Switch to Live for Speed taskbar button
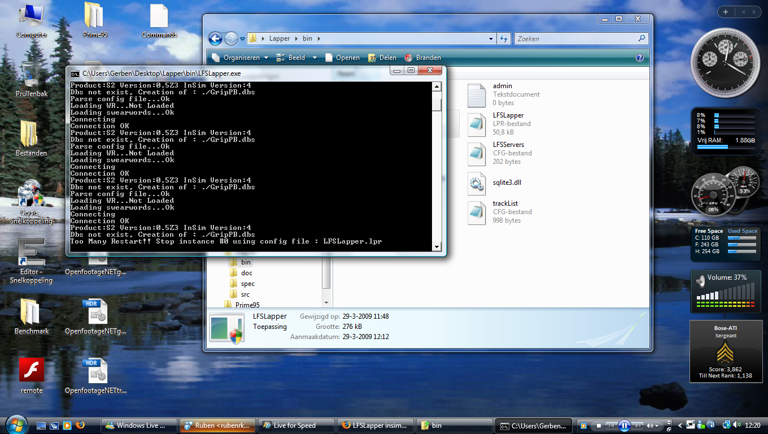Screen dimensions: 768x434 pos(296,426)
